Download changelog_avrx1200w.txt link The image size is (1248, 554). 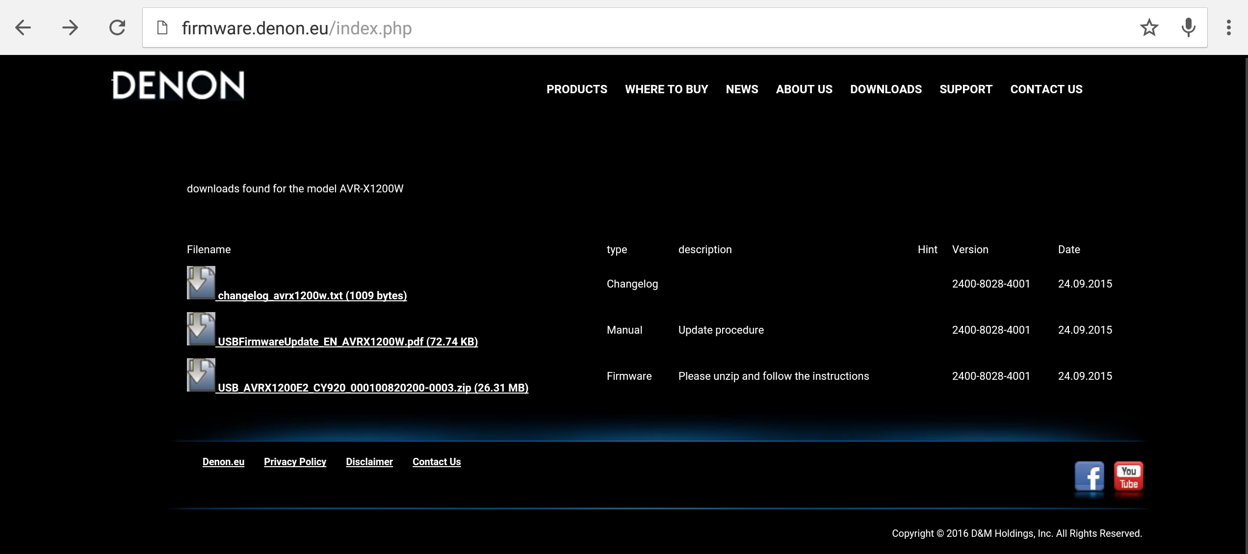pos(312,295)
